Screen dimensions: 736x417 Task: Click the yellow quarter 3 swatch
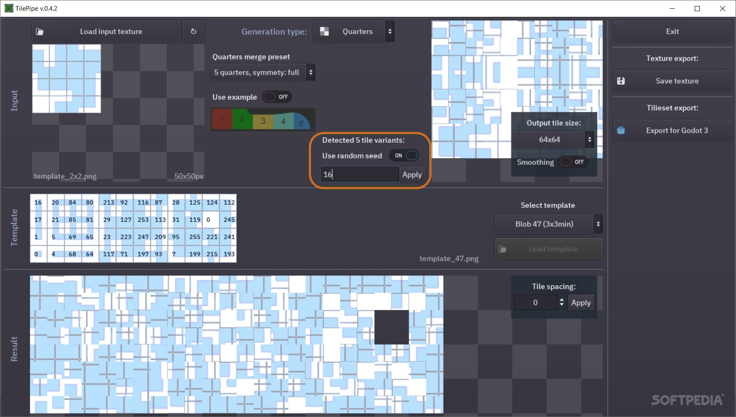click(263, 121)
